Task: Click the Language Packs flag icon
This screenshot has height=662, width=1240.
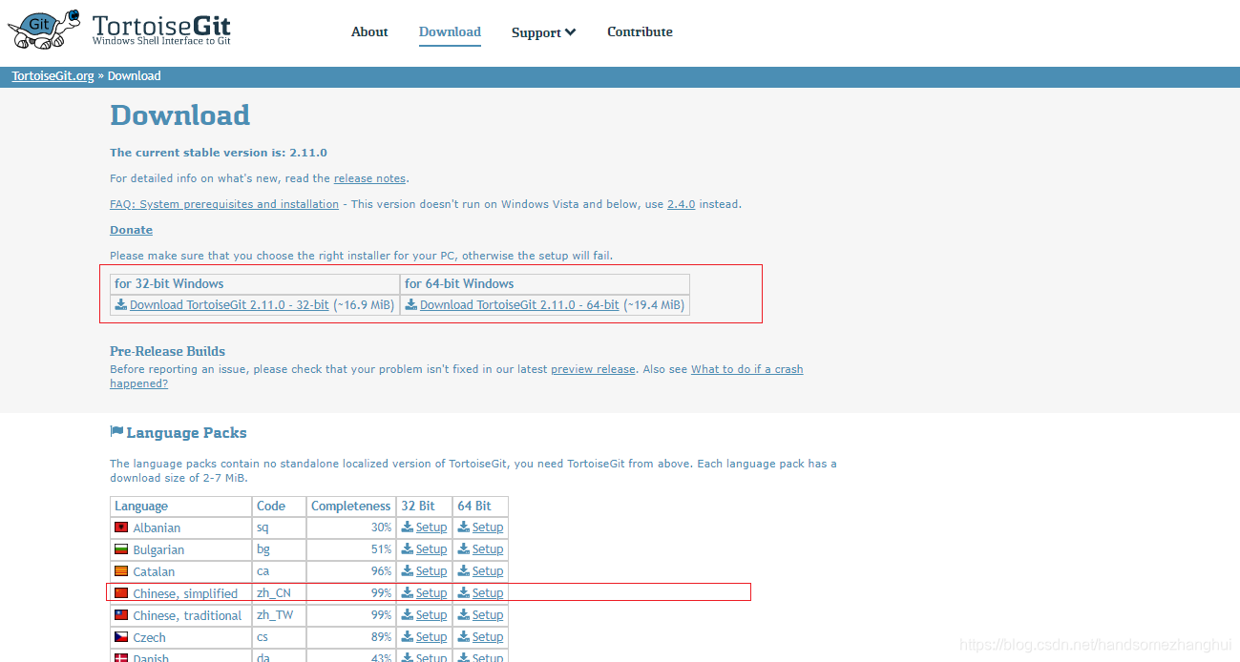Action: pos(116,432)
